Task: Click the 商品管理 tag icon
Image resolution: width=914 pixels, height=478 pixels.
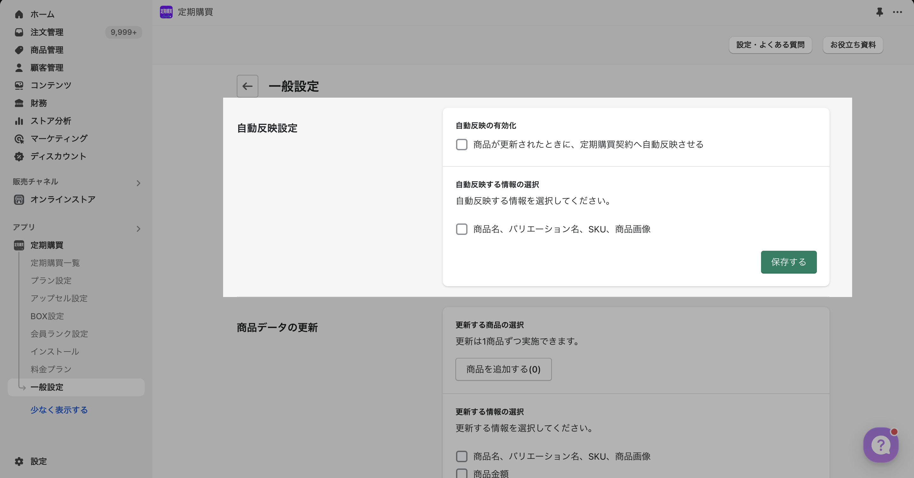Action: tap(19, 50)
